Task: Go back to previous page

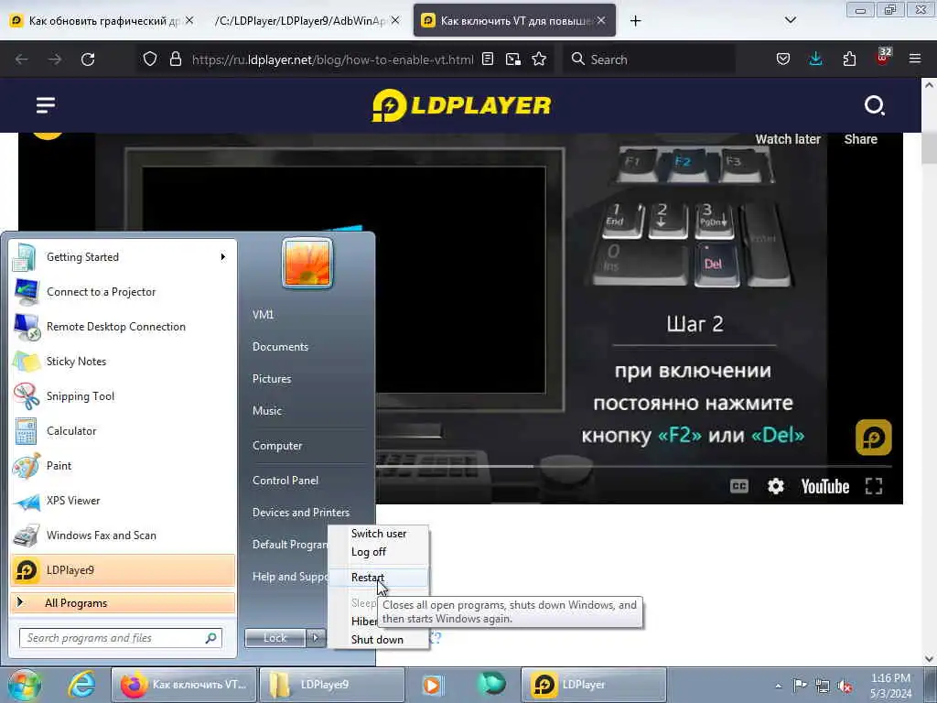Action: click(x=22, y=59)
